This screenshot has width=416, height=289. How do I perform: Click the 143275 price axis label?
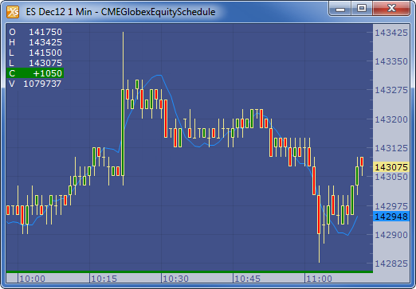[x=391, y=90]
